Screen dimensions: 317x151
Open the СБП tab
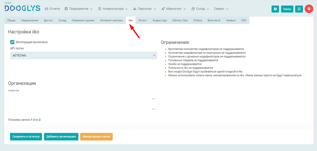(x=244, y=20)
